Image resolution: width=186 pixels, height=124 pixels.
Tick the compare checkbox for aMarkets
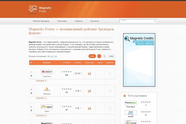[110, 91]
